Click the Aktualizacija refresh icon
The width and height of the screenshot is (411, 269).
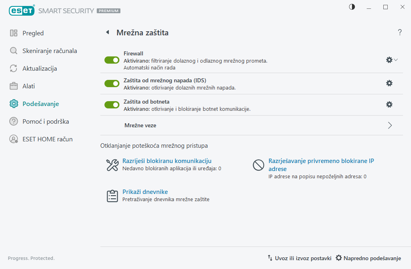pyautogui.click(x=14, y=69)
